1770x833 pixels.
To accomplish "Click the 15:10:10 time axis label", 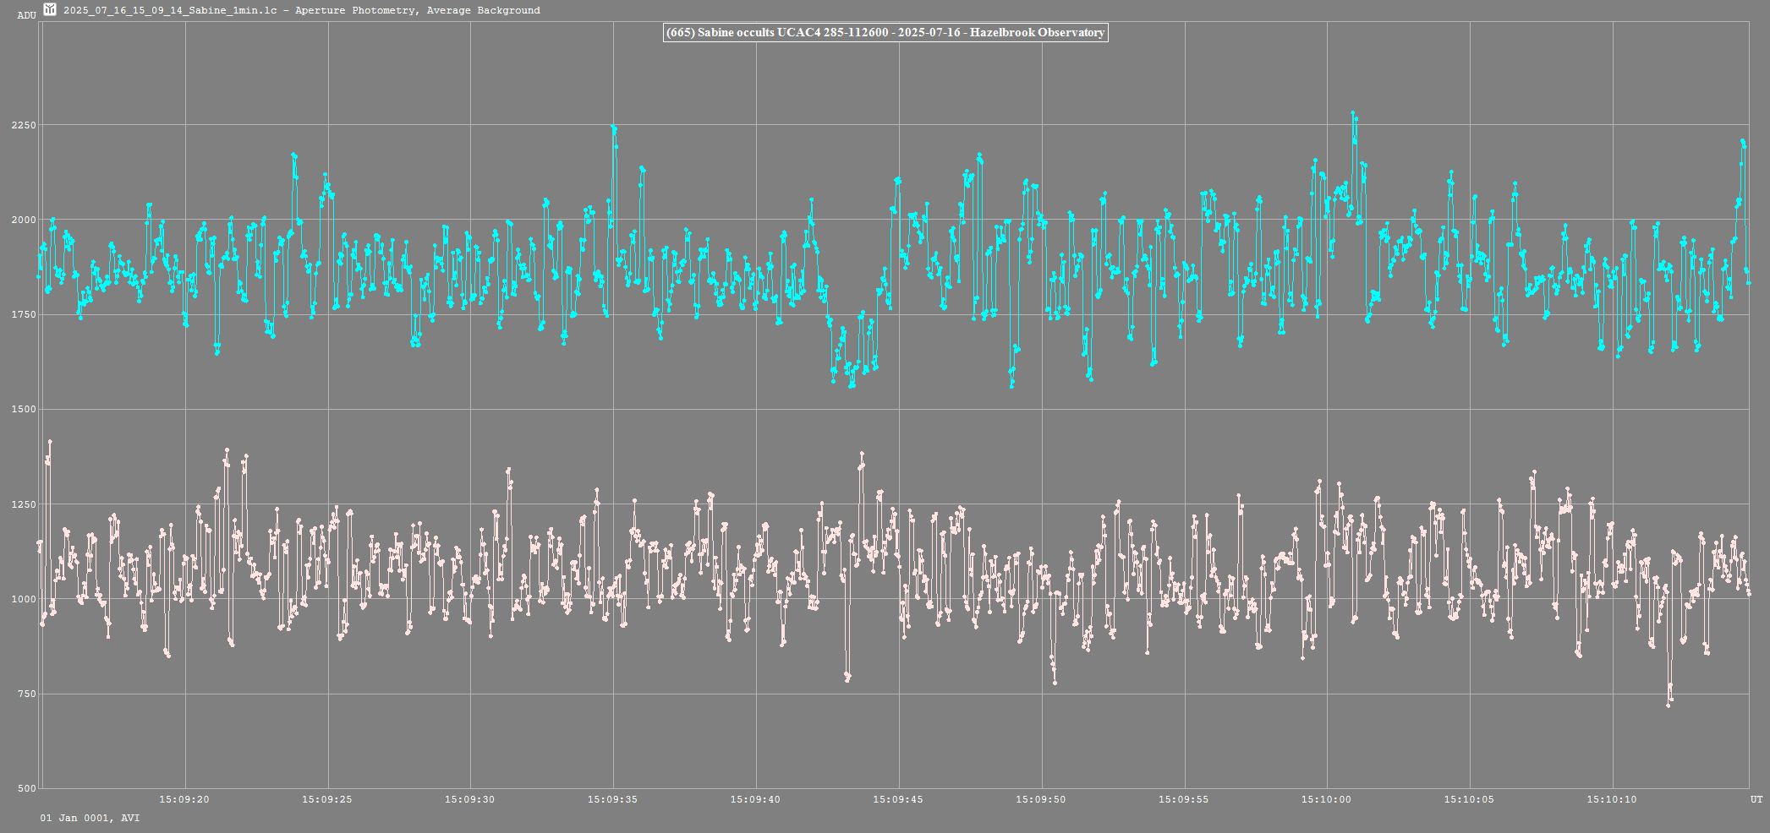I will click(1612, 799).
